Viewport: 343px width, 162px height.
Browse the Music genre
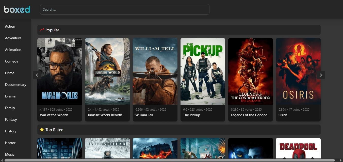tap(10, 154)
